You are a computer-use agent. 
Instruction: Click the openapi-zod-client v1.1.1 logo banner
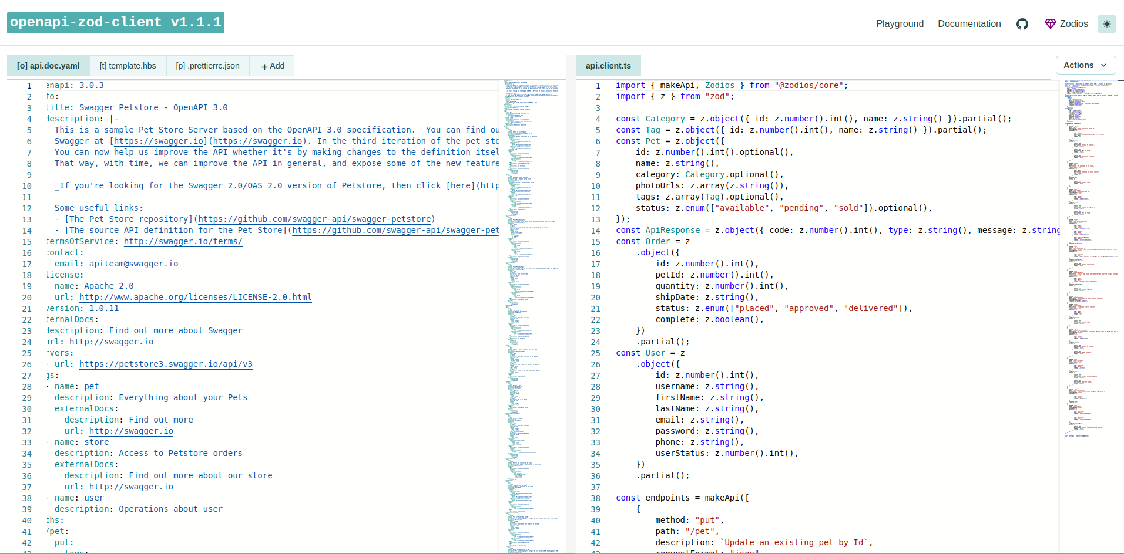[x=115, y=22]
